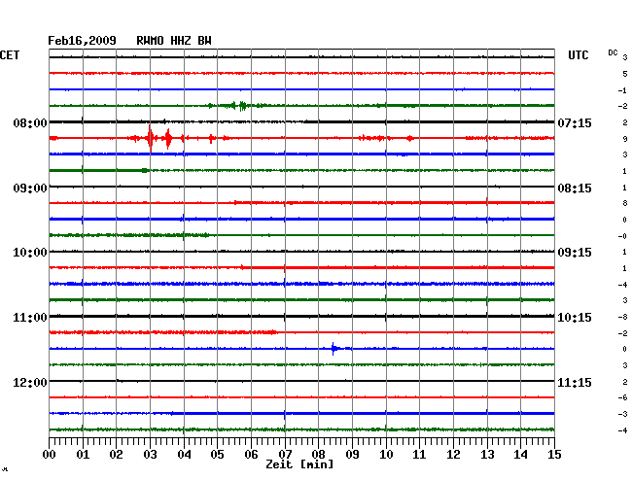Click the "09:15" UTC time label

point(575,253)
